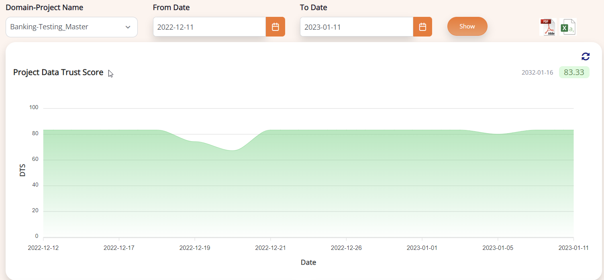Click the 2023-01-11 axis label
Image resolution: width=604 pixels, height=280 pixels.
(573, 248)
